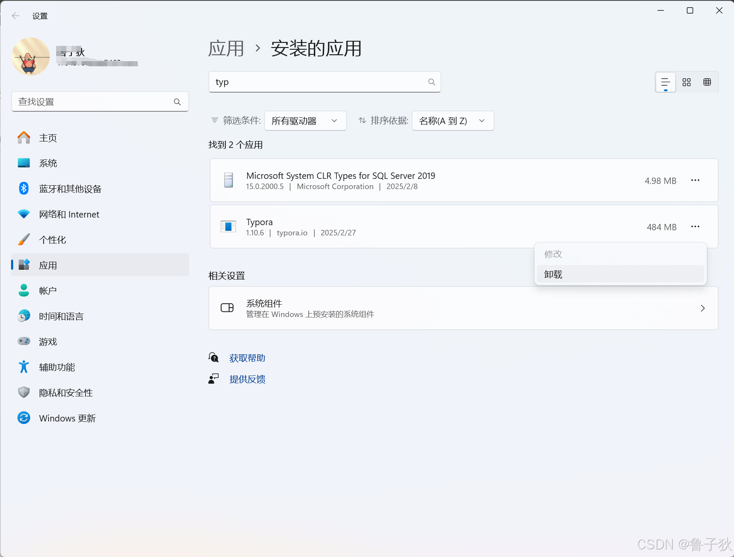
Task: Click the app search field containing typ
Action: coord(324,82)
